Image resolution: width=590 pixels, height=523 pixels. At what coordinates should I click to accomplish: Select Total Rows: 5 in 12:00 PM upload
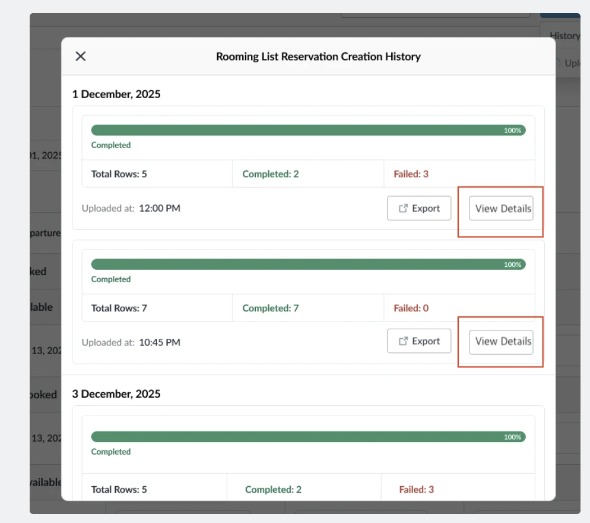(119, 174)
